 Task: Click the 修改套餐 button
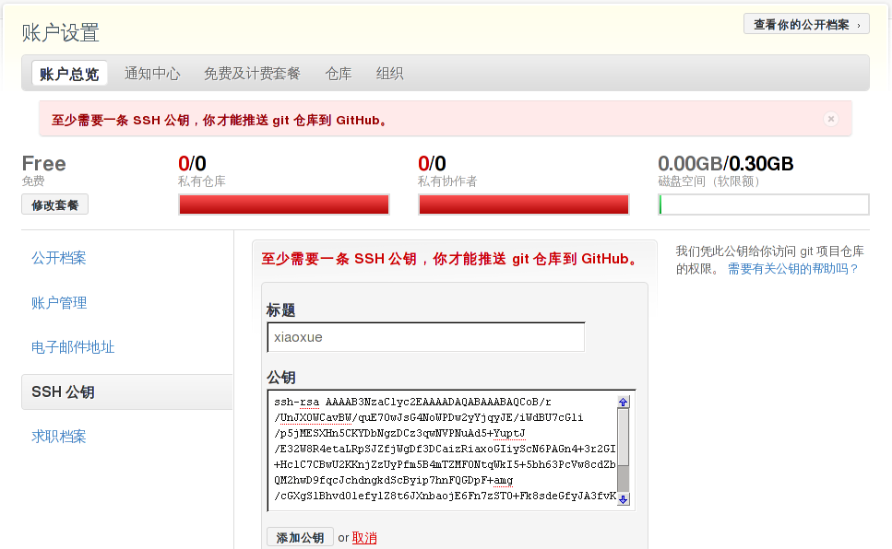pos(54,204)
